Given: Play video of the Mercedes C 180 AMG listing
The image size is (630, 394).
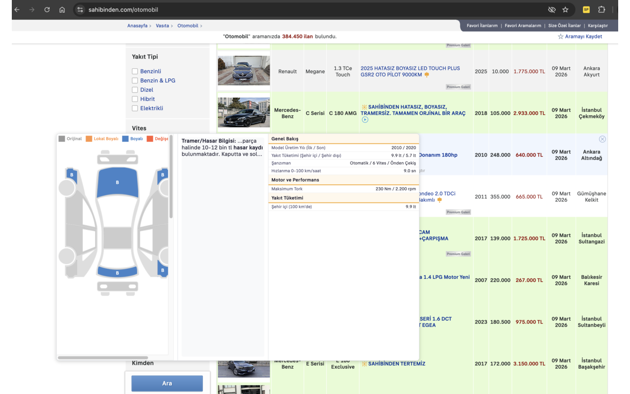Looking at the screenshot, I should [x=365, y=120].
